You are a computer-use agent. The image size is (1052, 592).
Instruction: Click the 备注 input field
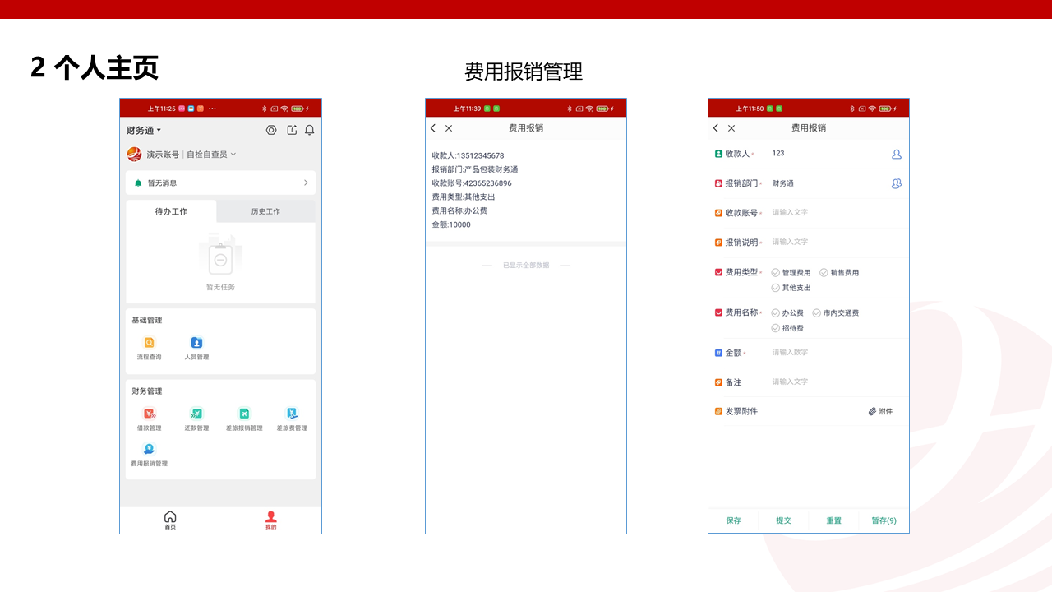click(x=836, y=382)
